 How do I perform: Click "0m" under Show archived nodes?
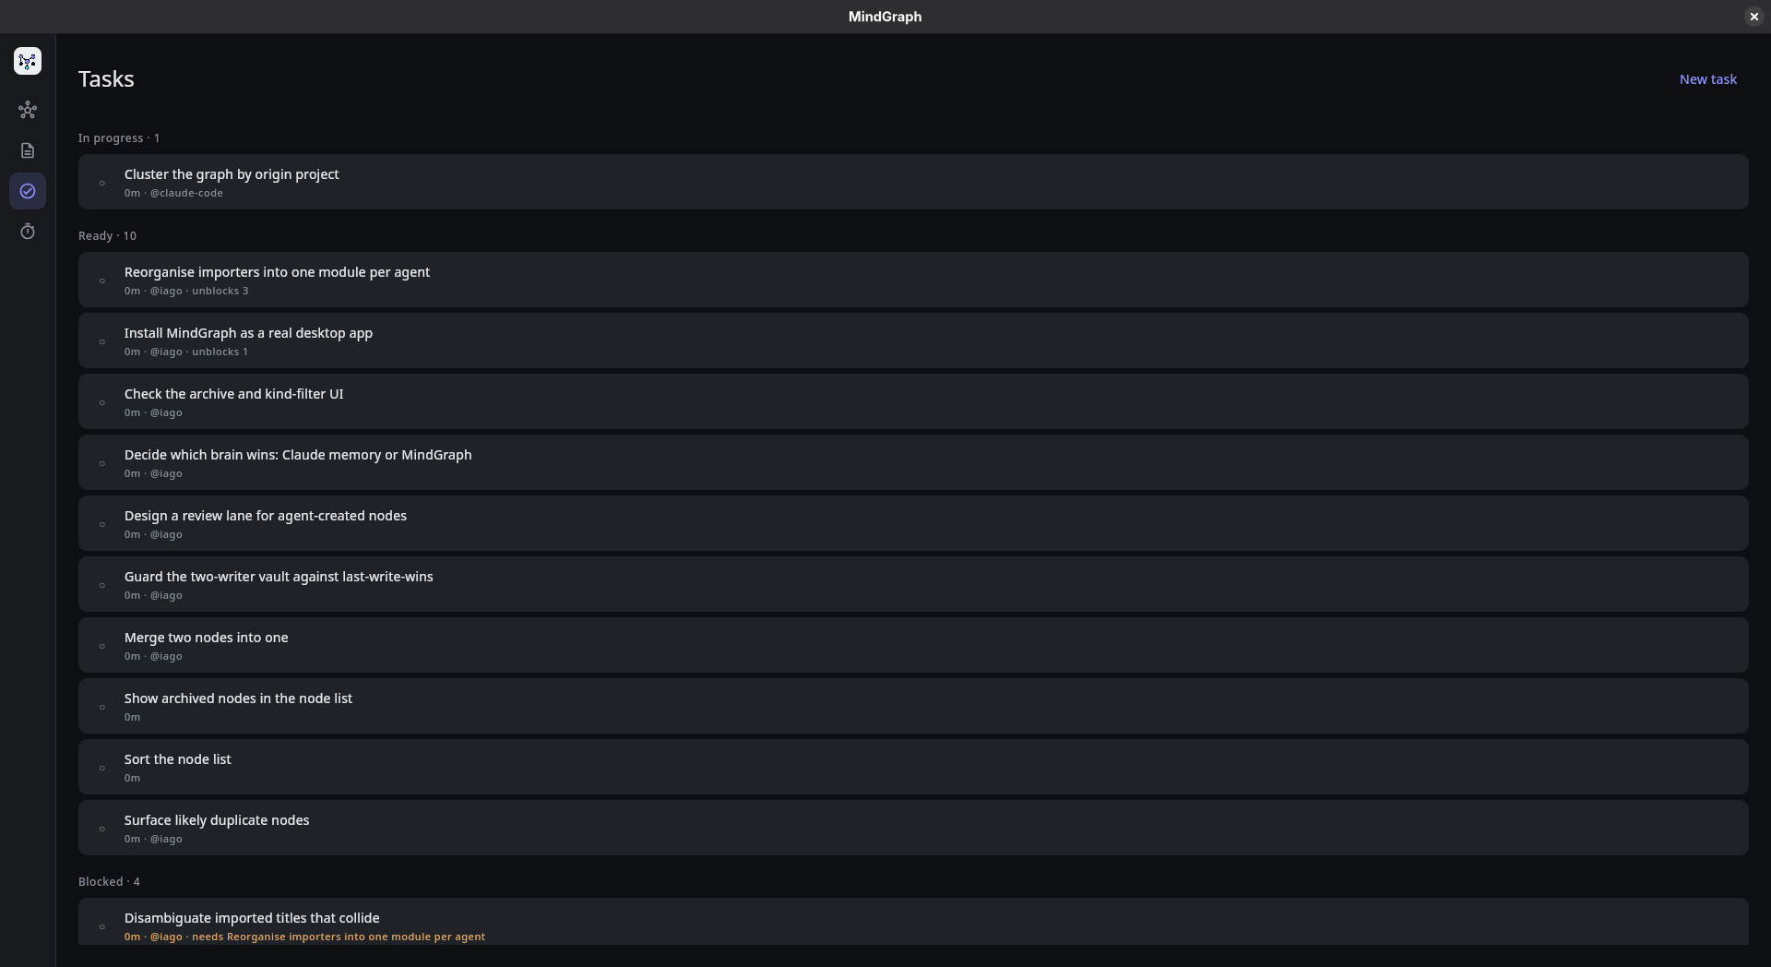pos(132,717)
